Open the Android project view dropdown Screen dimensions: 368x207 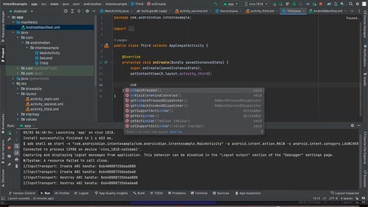click(x=21, y=11)
